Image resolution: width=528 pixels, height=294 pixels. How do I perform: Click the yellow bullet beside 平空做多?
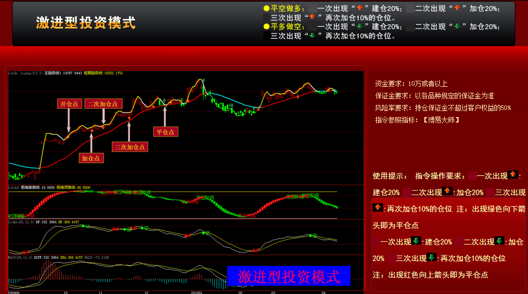click(267, 8)
